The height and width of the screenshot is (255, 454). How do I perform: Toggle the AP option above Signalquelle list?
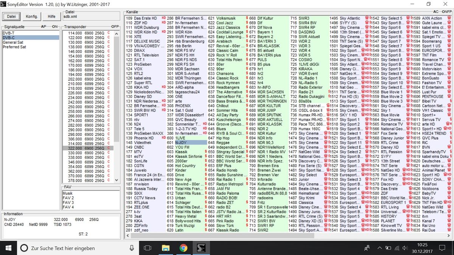(x=44, y=27)
